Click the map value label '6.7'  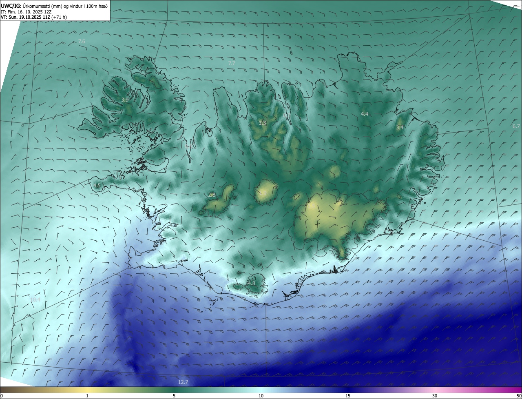coord(516,126)
